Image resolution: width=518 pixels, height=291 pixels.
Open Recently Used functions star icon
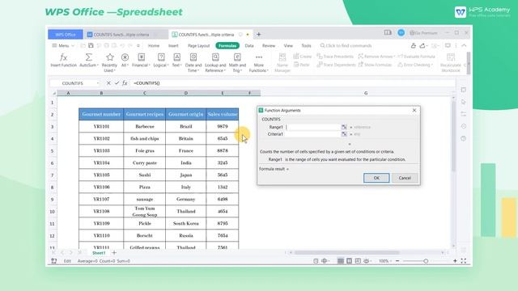point(109,63)
